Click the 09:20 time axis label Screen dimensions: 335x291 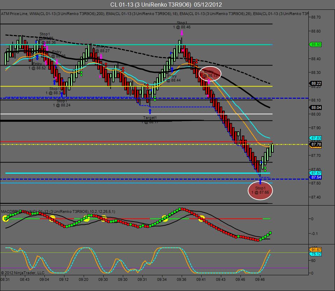coord(84,279)
